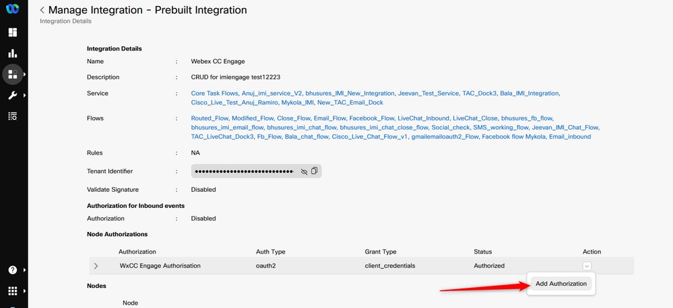Open the SMS_working_flow link
This screenshot has height=308, width=673.
pos(500,127)
